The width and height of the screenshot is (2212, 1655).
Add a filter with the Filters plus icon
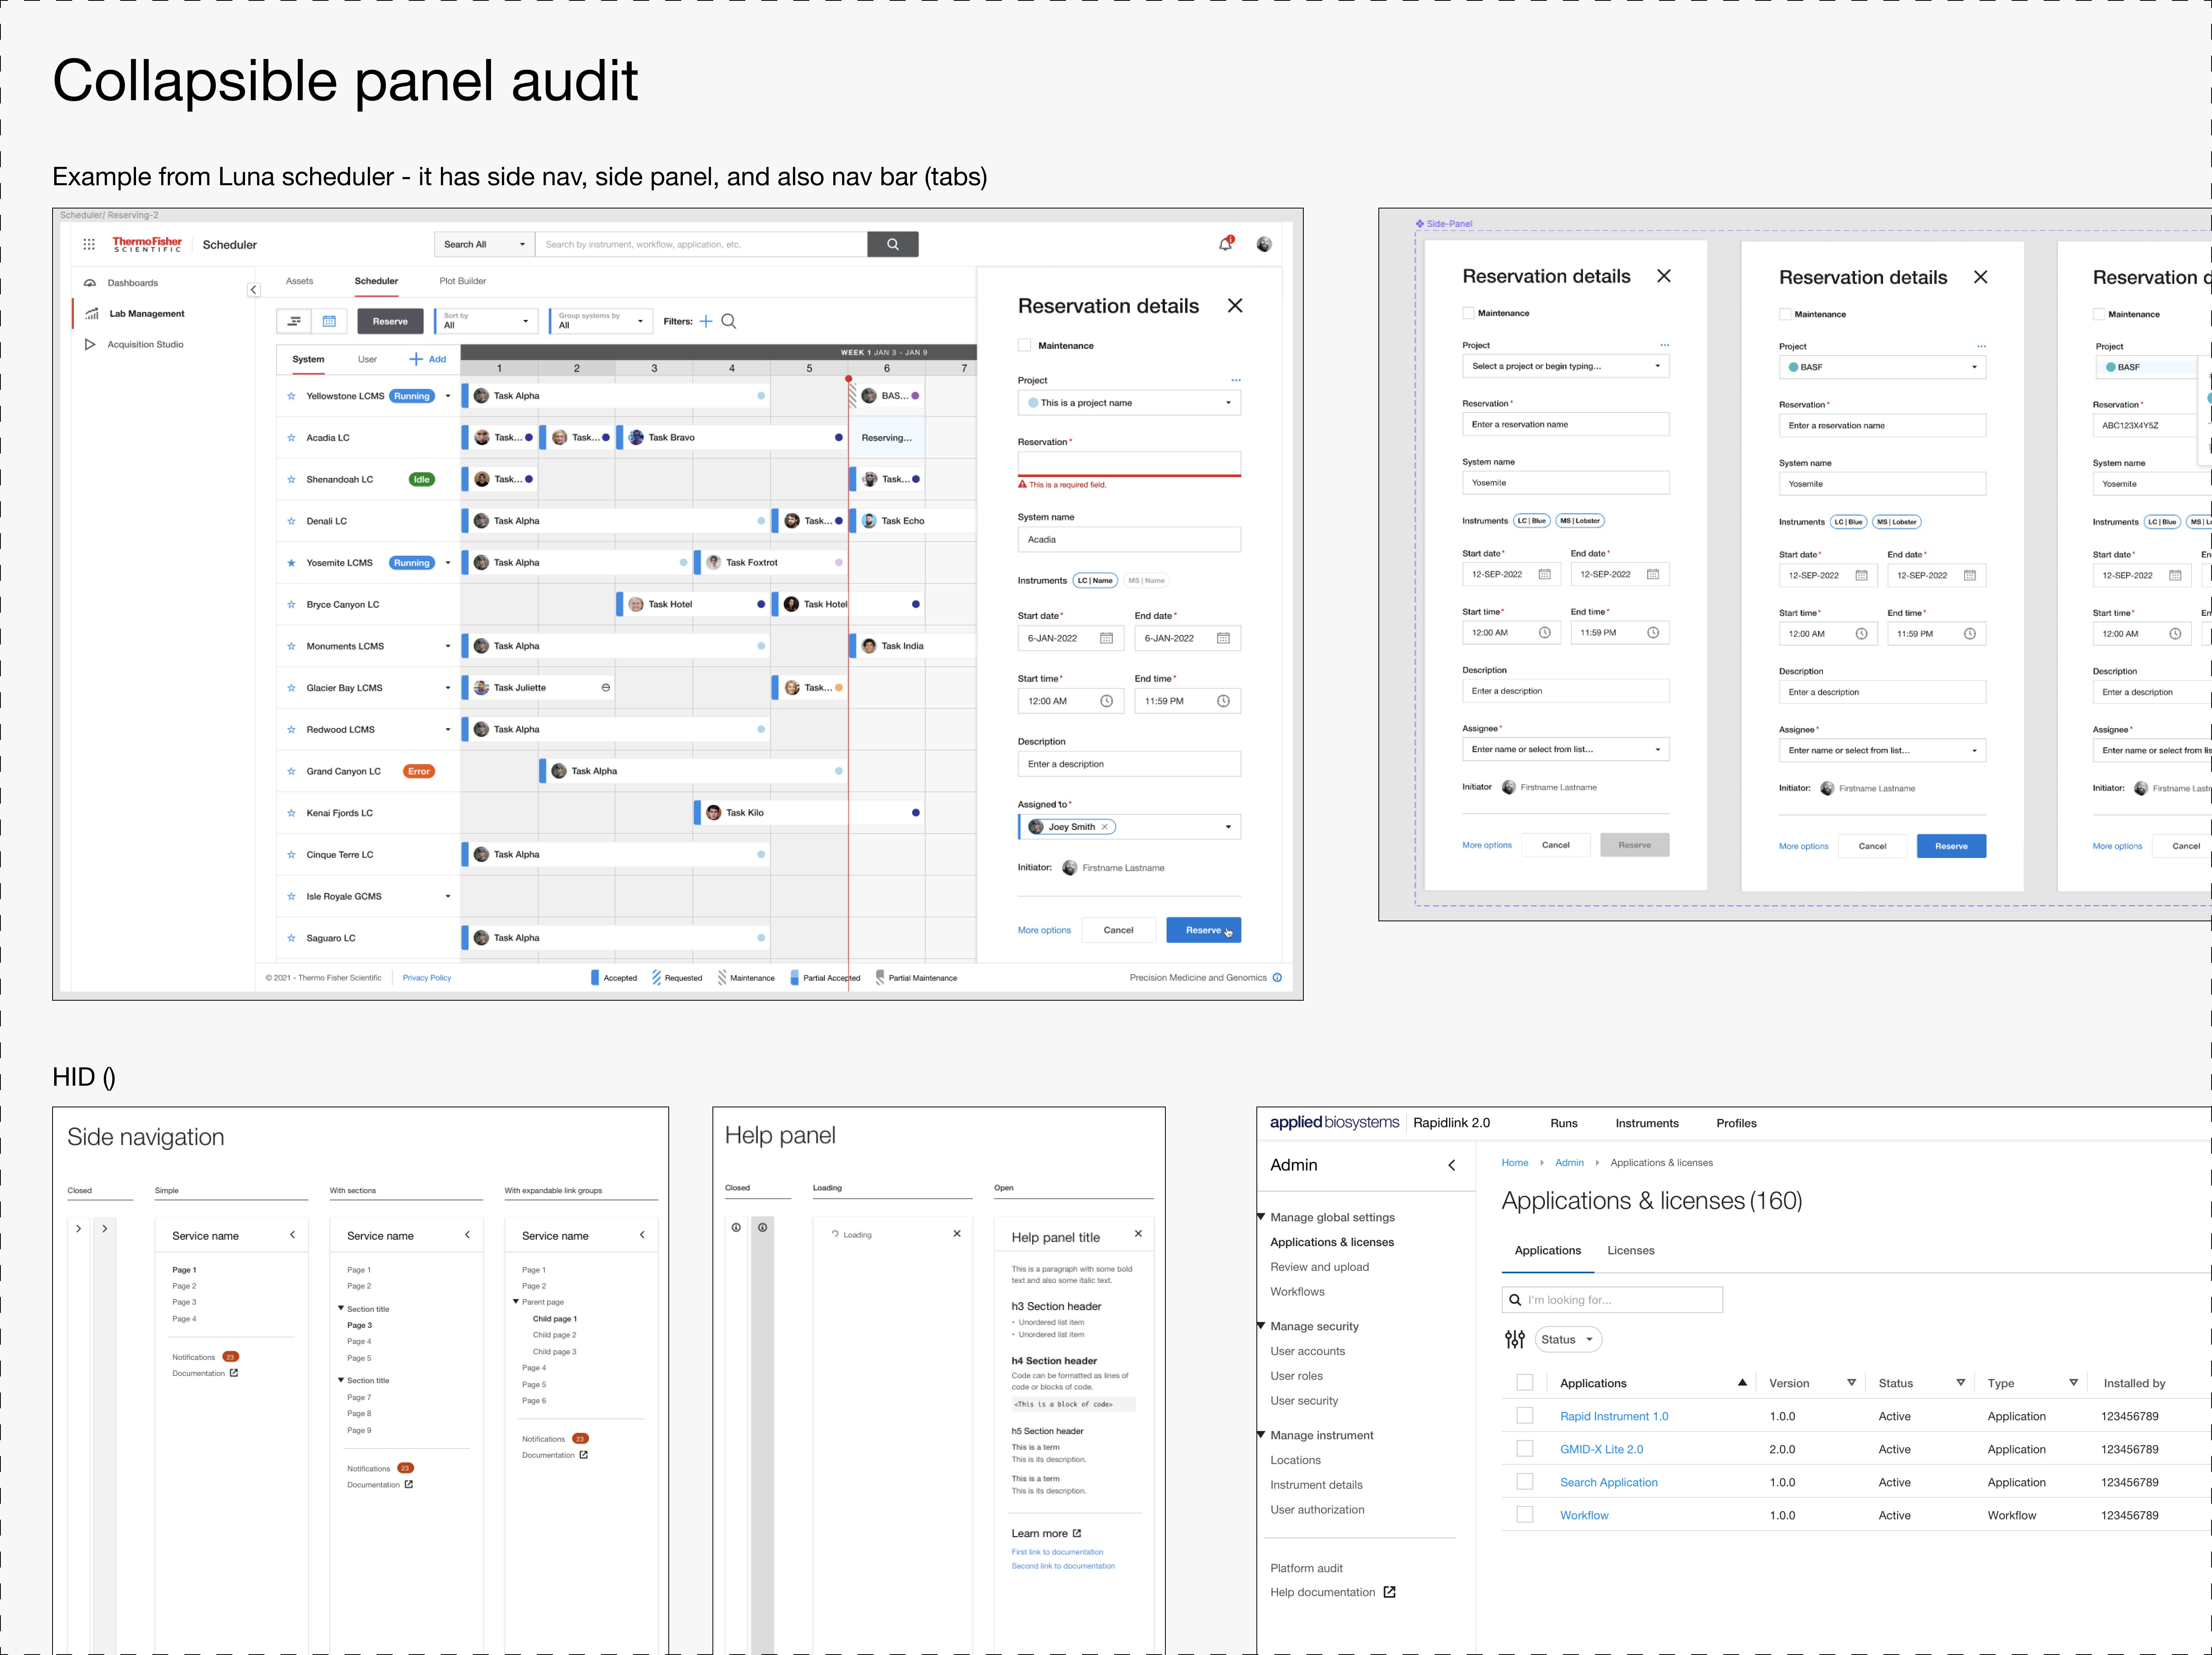pos(706,321)
